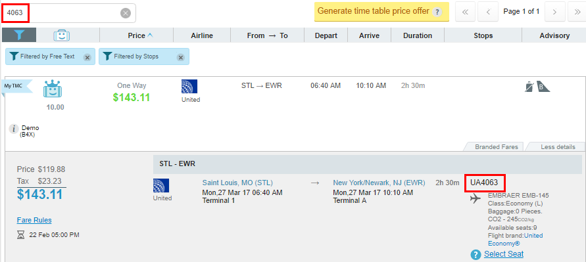Click the free text search input field
The height and width of the screenshot is (262, 586).
point(69,13)
